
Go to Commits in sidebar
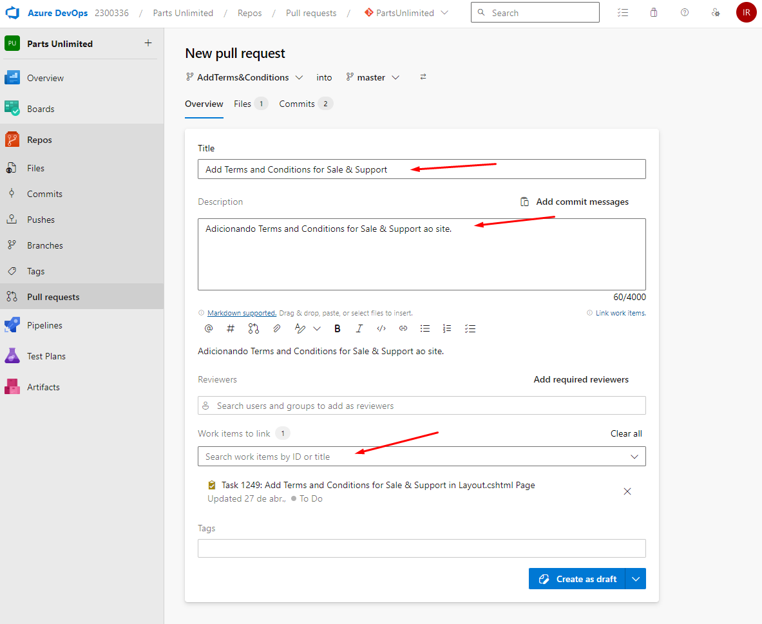click(44, 194)
